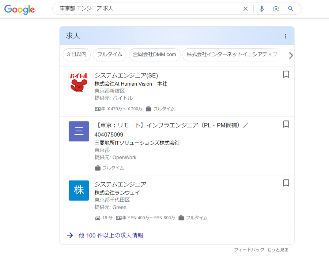Click the もっと見る link
Image resolution: width=329 pixels, height=257 pixels.
[x=278, y=250]
